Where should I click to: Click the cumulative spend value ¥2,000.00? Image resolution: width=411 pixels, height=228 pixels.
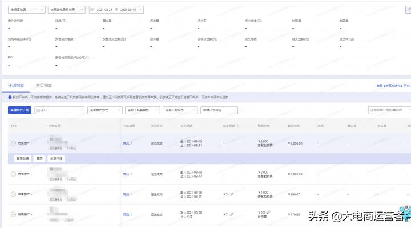pos(295,143)
